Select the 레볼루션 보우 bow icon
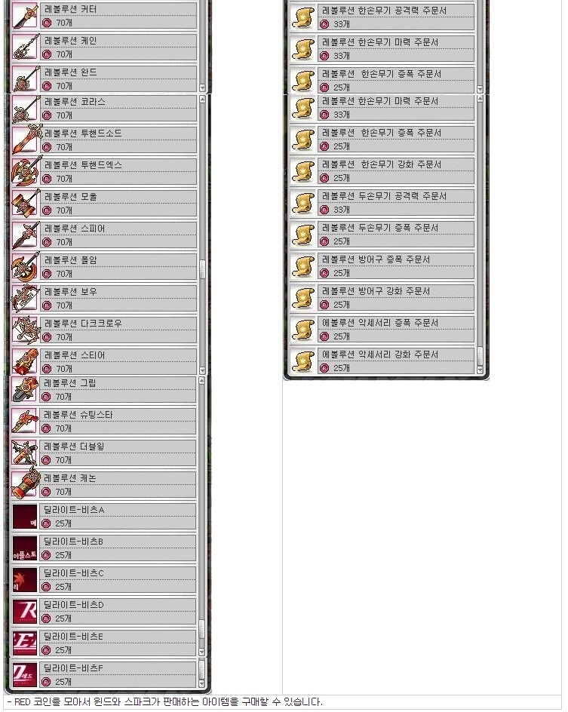568x712 pixels. pyautogui.click(x=26, y=298)
